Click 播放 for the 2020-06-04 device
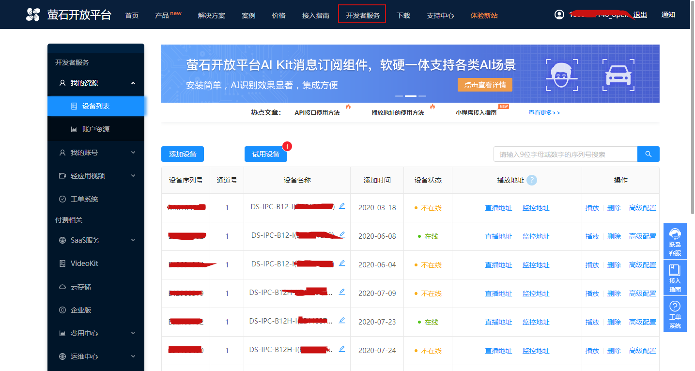Viewport: 695px width, 371px height. click(x=592, y=265)
